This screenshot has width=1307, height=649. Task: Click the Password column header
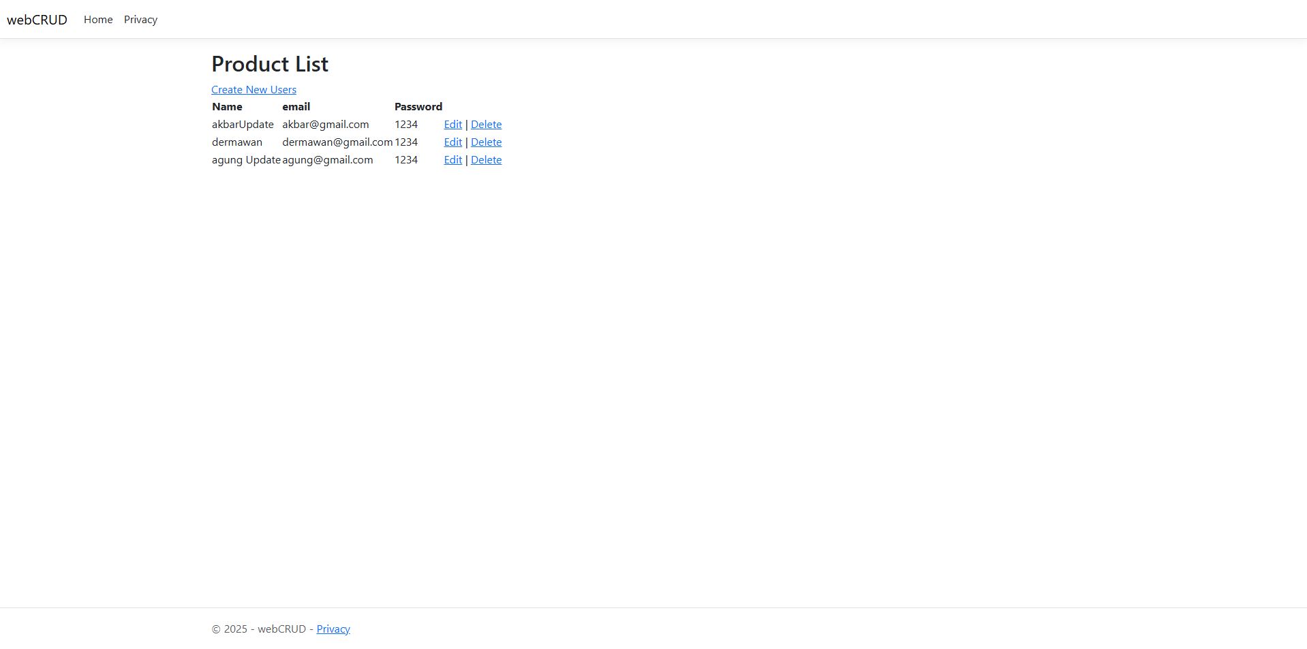[418, 107]
